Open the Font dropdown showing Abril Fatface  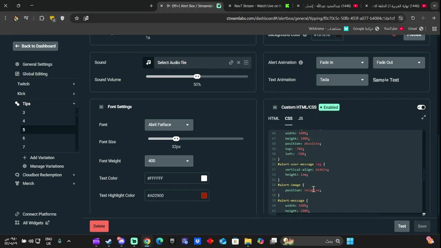pyautogui.click(x=169, y=125)
